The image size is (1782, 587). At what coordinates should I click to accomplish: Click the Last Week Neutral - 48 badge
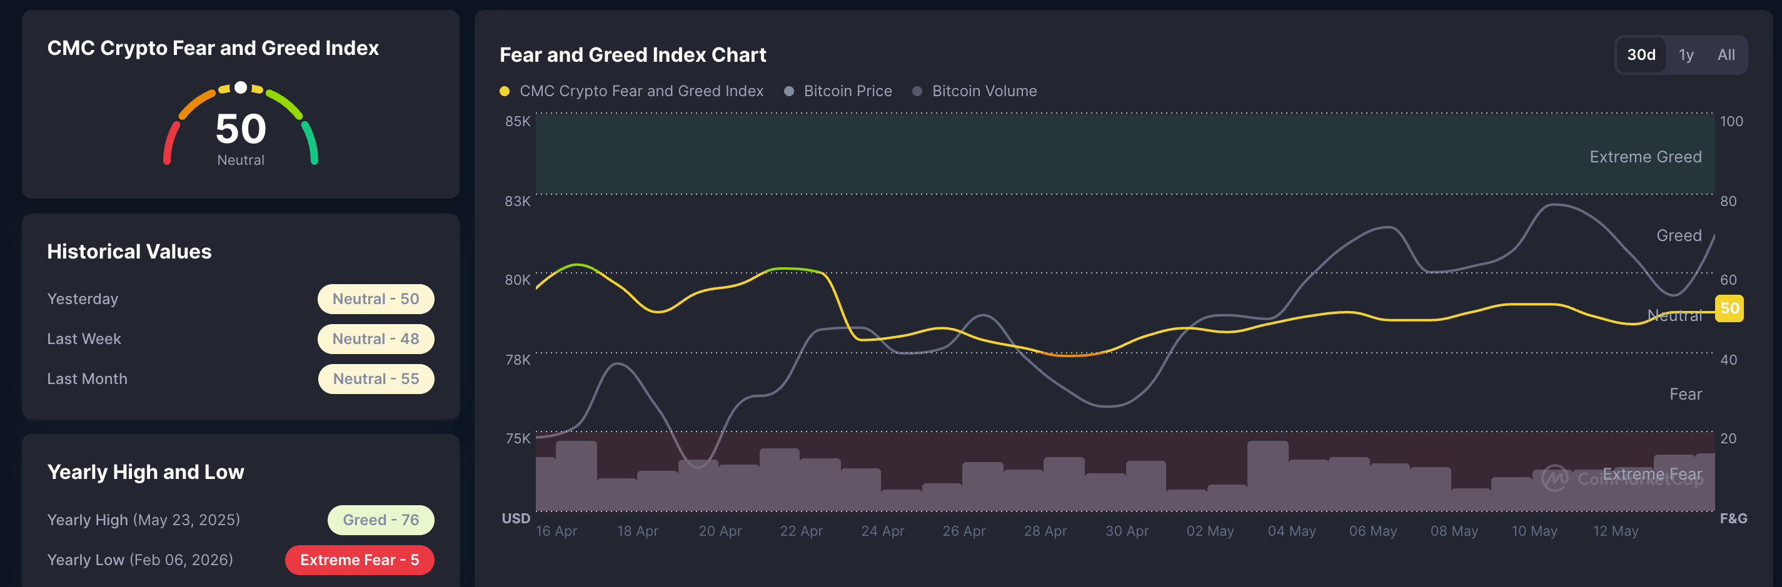376,339
